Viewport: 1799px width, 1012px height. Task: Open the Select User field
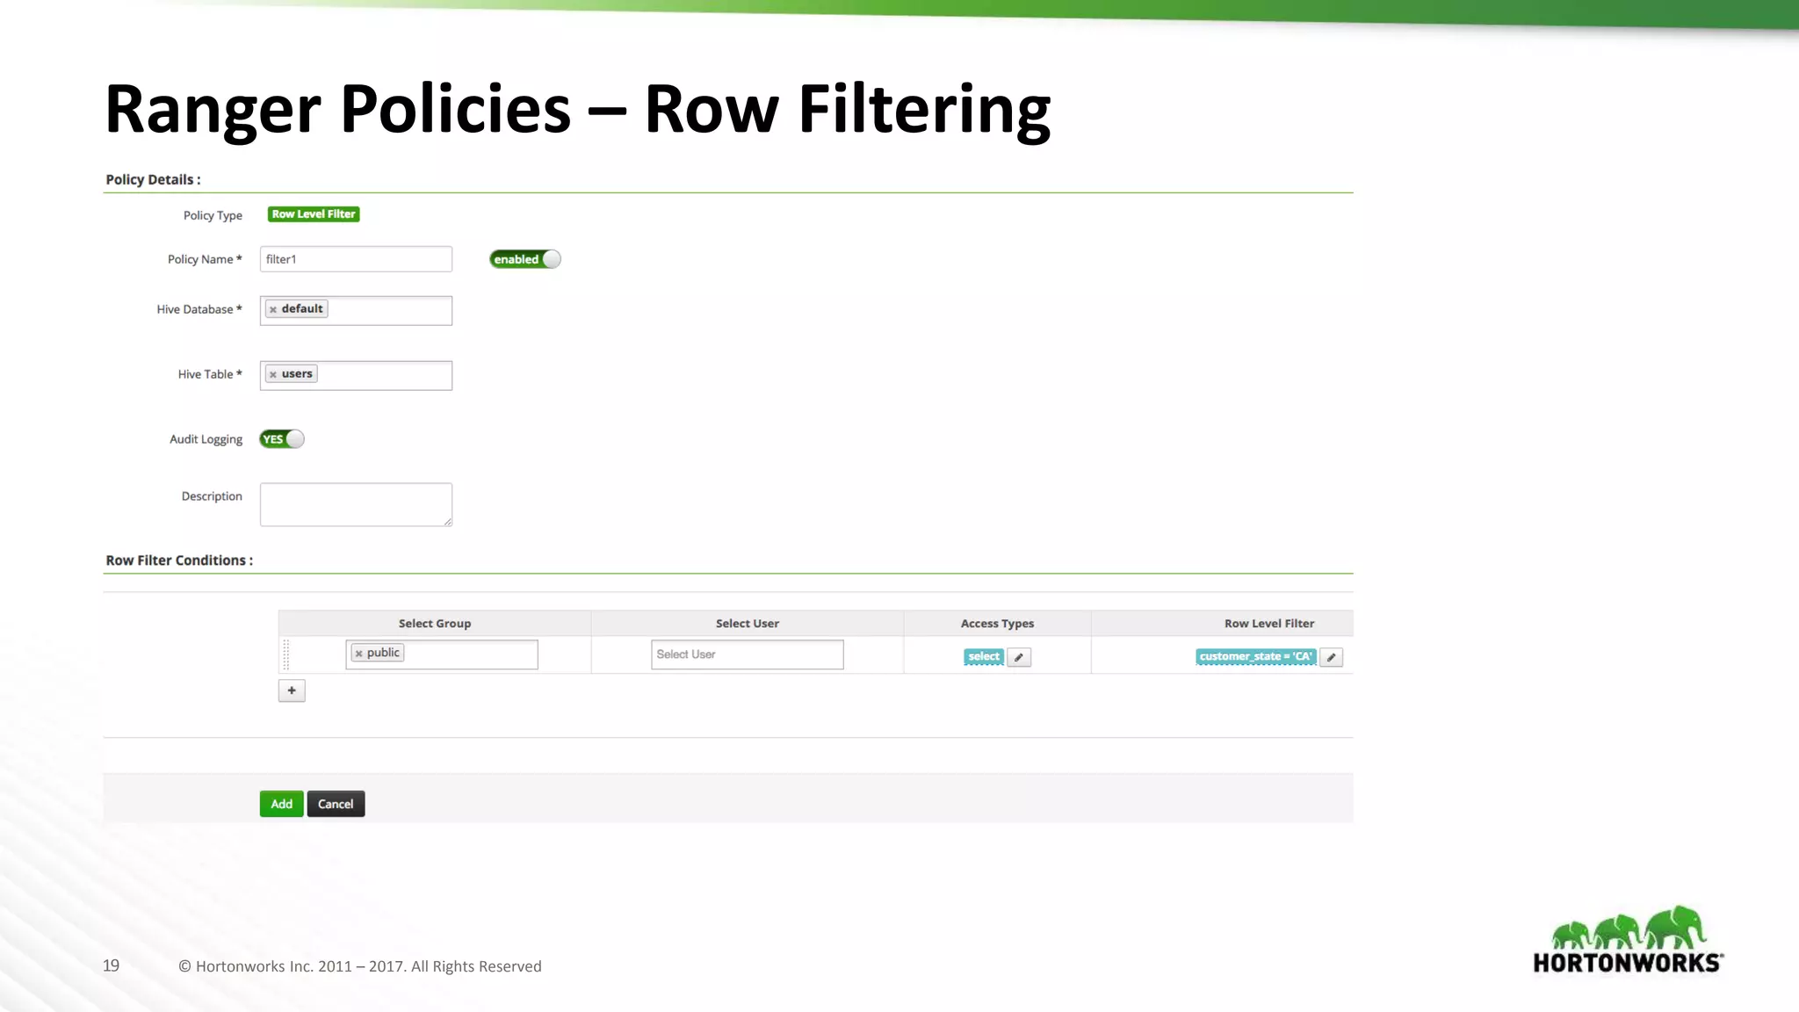pos(748,654)
